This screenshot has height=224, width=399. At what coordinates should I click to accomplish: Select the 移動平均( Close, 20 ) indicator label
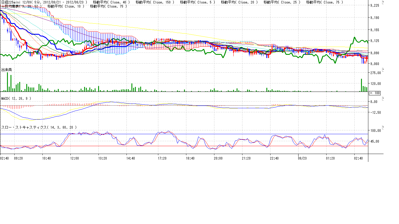tap(239, 2)
